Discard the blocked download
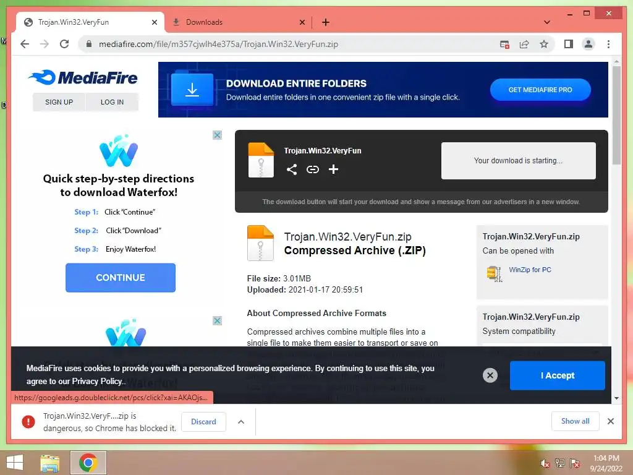The image size is (633, 475). (203, 422)
